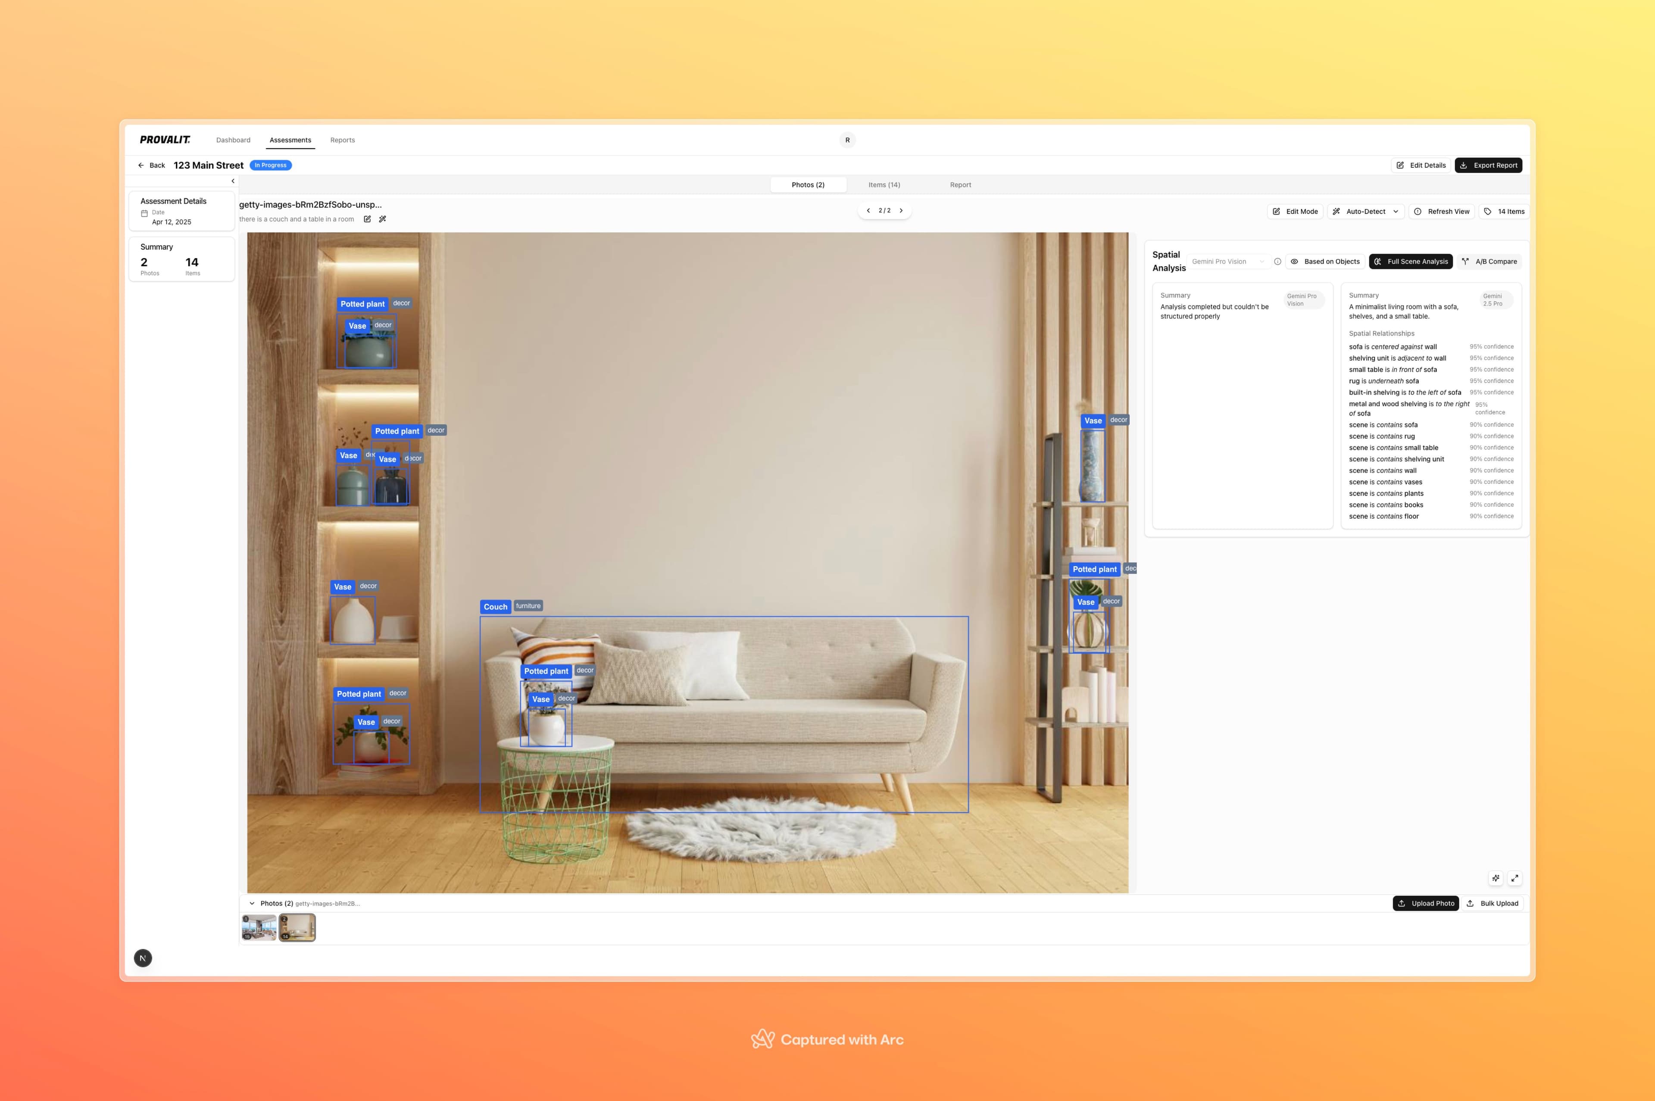Click the Refresh View icon
This screenshot has height=1101, width=1655.
coord(1418,211)
